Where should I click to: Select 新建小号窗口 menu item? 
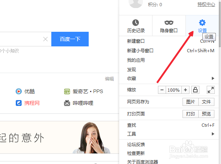tap(169, 50)
